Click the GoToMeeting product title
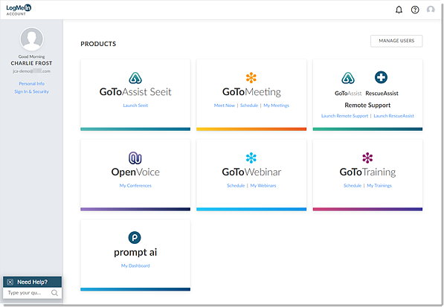This screenshot has width=444, height=307. point(251,92)
